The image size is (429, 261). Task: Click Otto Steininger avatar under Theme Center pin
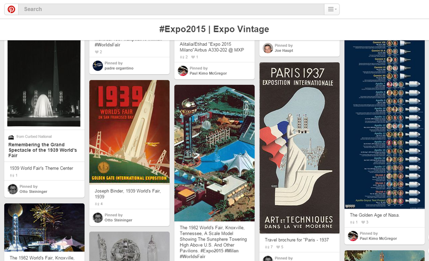click(x=12, y=189)
